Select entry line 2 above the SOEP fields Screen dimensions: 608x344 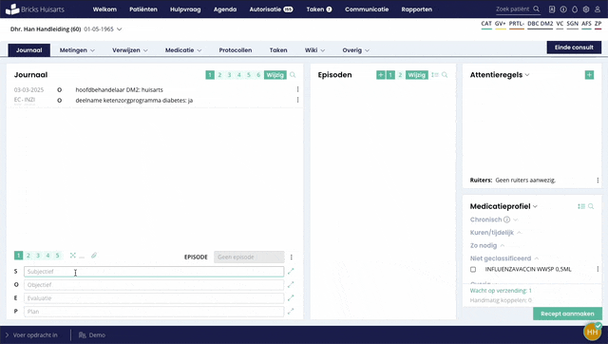[x=28, y=256]
